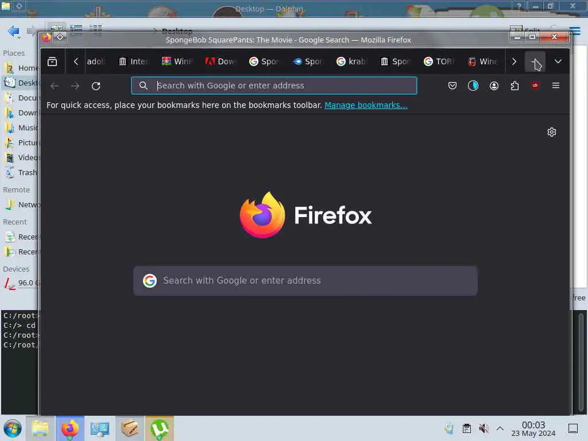Viewport: 588px width, 441px height.
Task: Open the uBlock Origin shield icon
Action: 535,86
